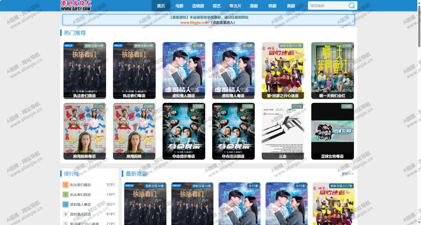The width and height of the screenshot is (421, 225).
Task: Open the 足球女将粤语 poster
Action: [333, 131]
